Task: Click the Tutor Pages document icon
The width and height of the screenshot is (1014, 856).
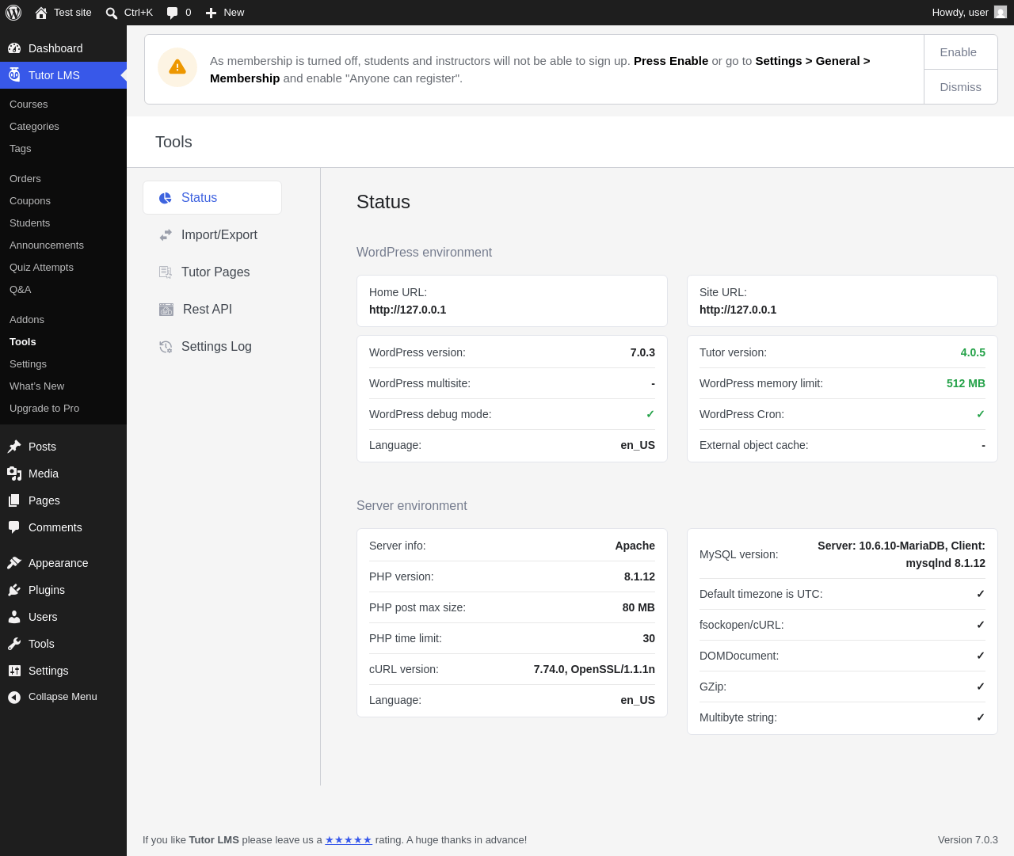Action: point(166,272)
